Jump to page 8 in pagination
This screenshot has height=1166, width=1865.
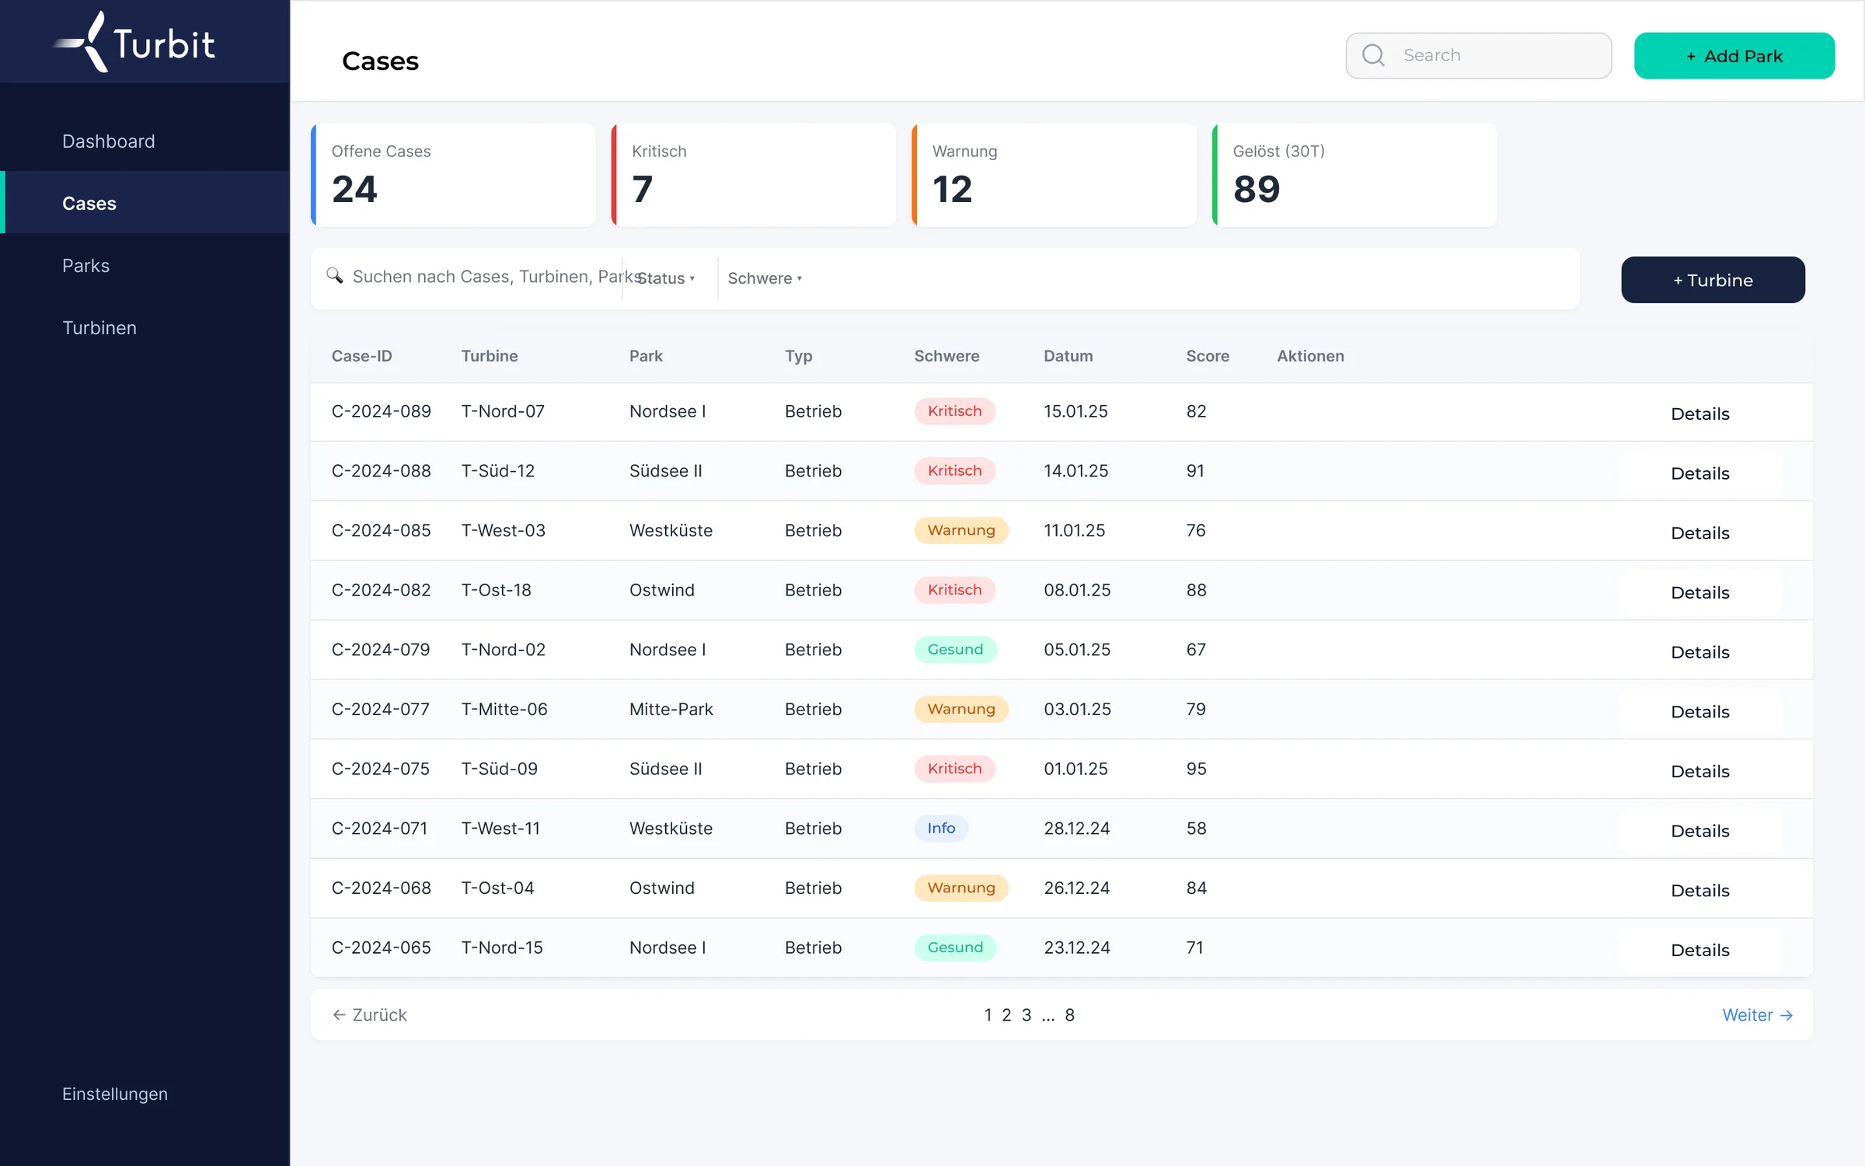pyautogui.click(x=1069, y=1014)
